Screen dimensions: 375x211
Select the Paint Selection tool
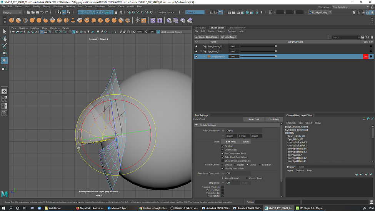[x=4, y=46]
